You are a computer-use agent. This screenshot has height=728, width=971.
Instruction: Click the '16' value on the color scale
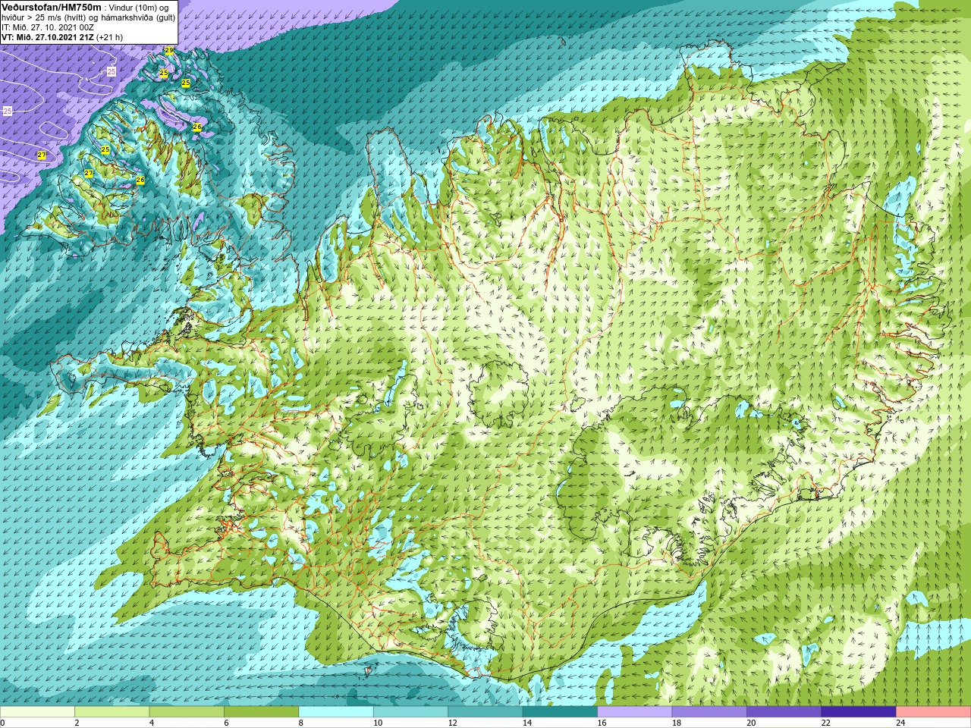coord(602,723)
